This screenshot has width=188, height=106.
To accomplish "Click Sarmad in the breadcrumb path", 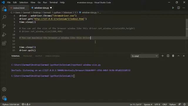I will coord(26,12).
